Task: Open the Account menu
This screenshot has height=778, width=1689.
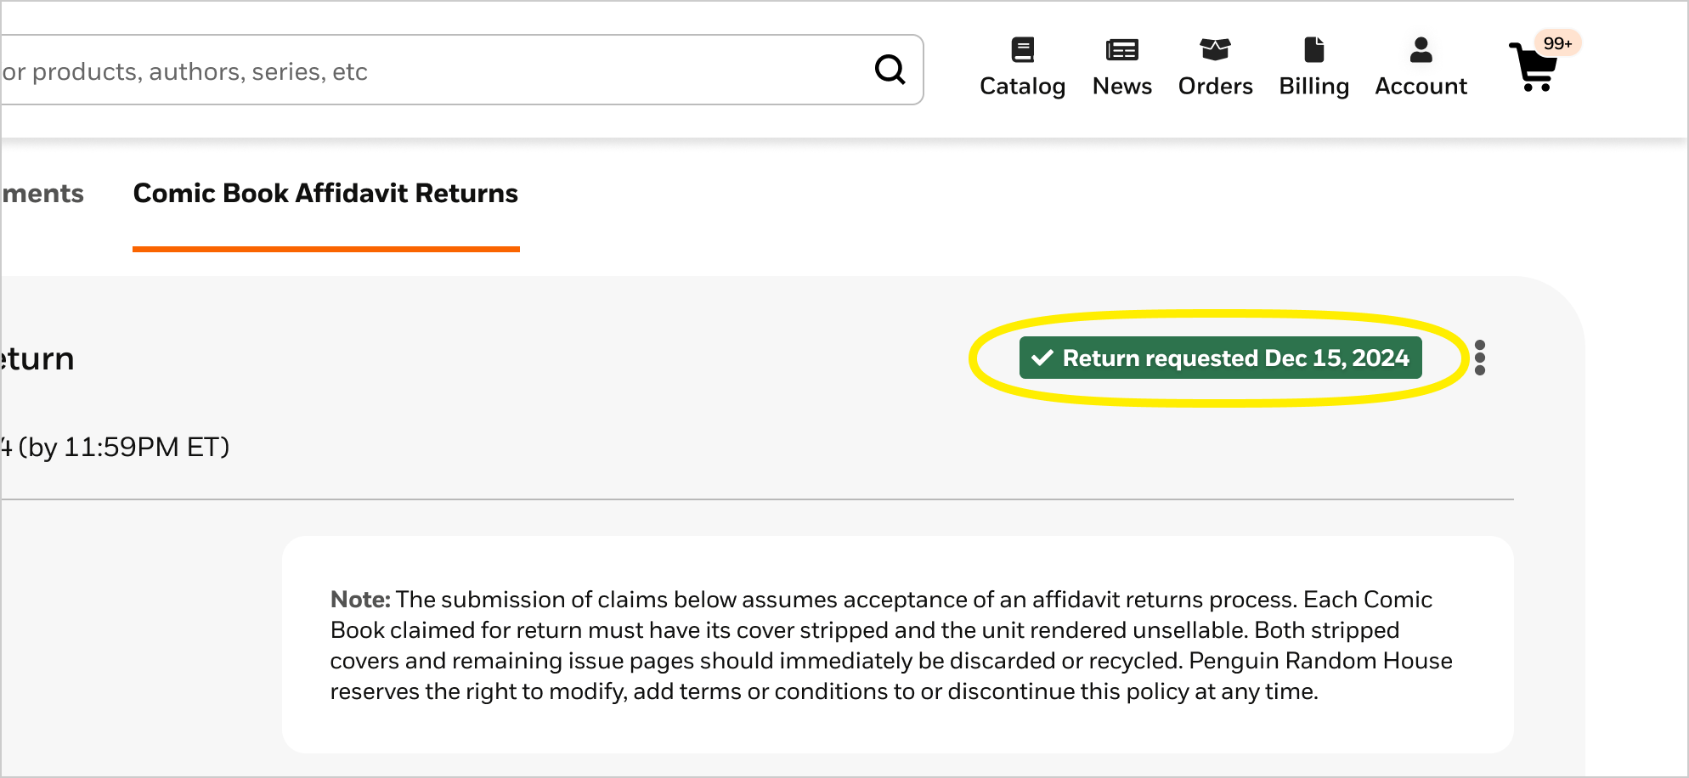Action: click(x=1421, y=68)
